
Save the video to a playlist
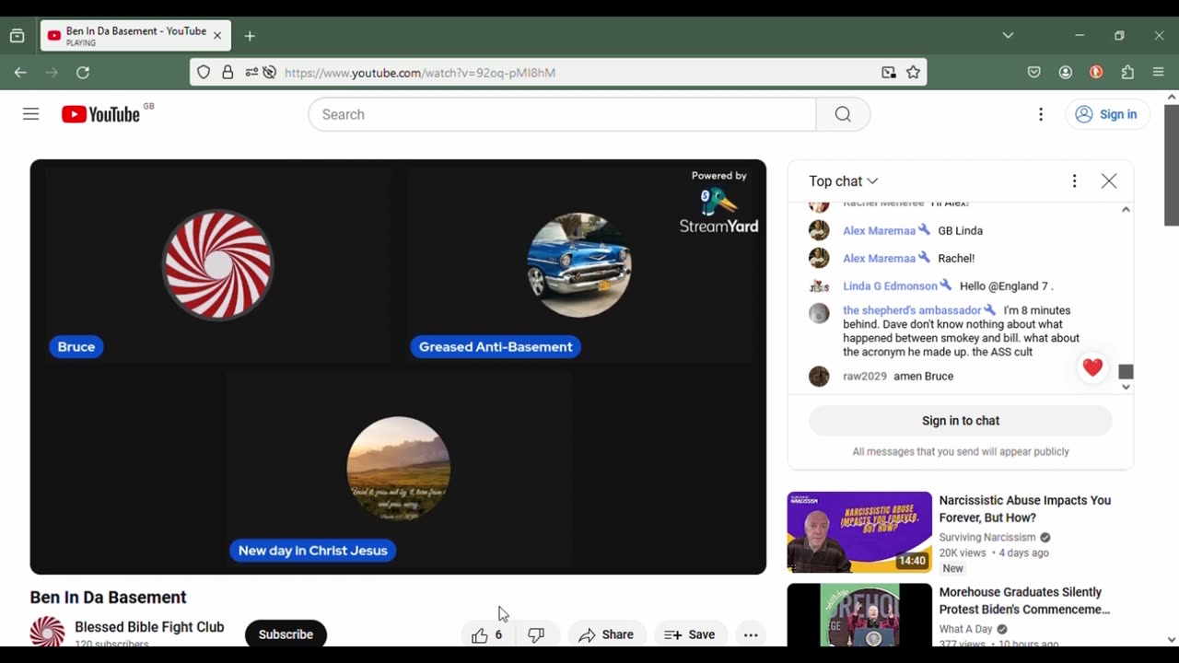690,634
